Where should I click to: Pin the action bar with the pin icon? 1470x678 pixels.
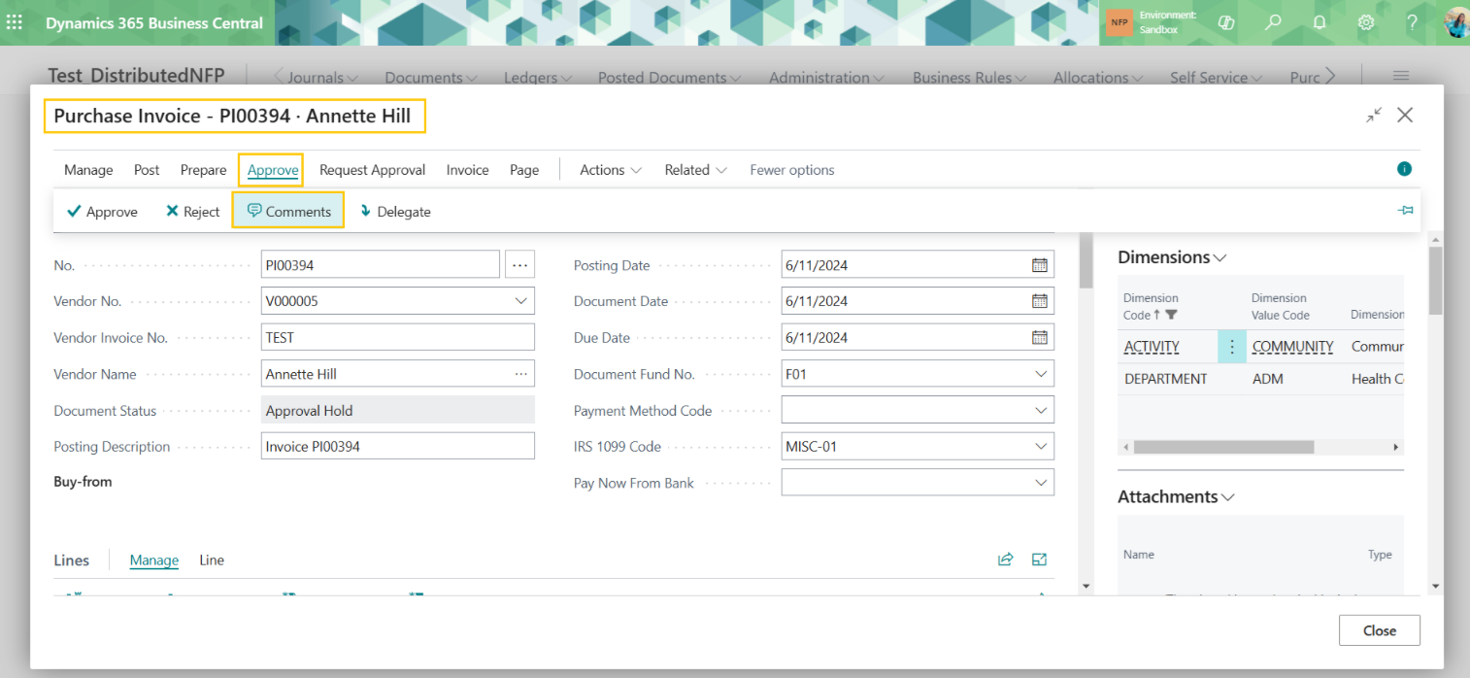tap(1405, 211)
